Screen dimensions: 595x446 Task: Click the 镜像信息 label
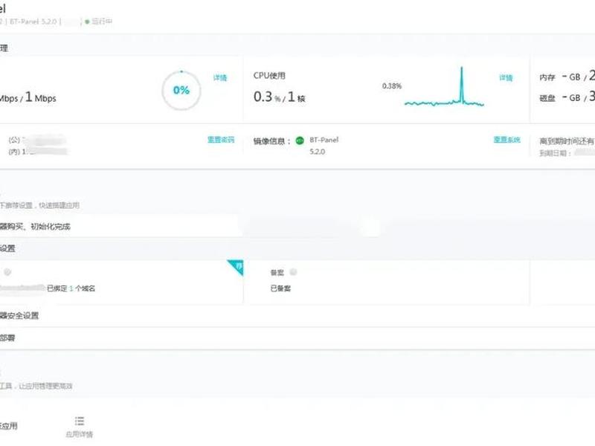pos(272,141)
